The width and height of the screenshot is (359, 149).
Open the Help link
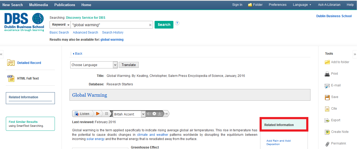tap(350, 5)
